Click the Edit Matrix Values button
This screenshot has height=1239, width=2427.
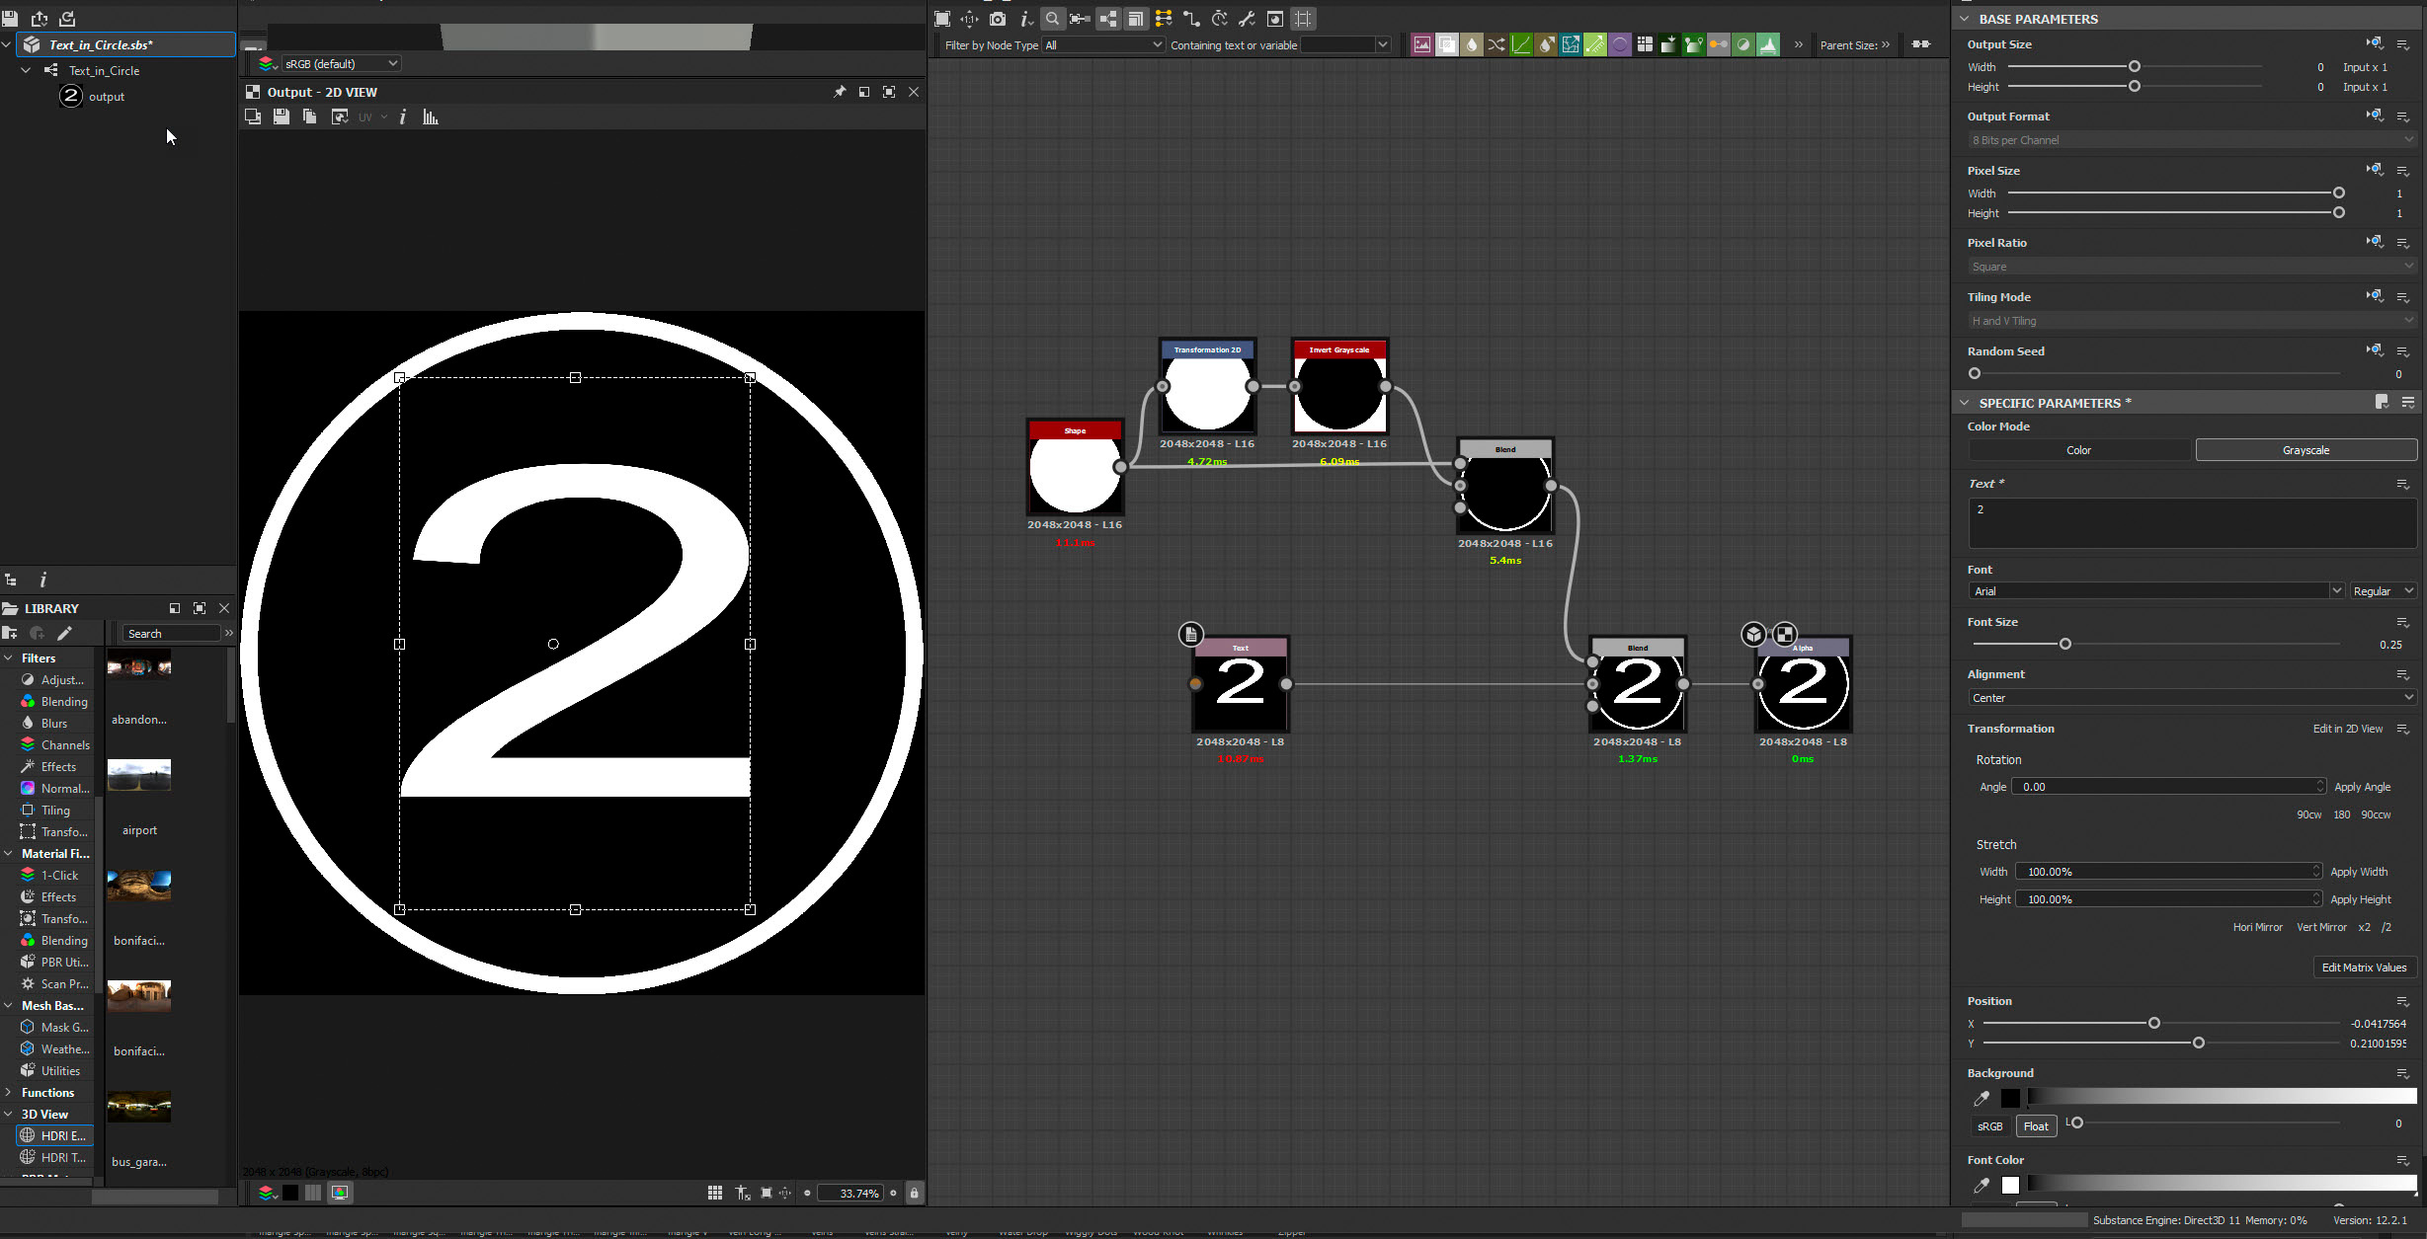click(x=2364, y=967)
